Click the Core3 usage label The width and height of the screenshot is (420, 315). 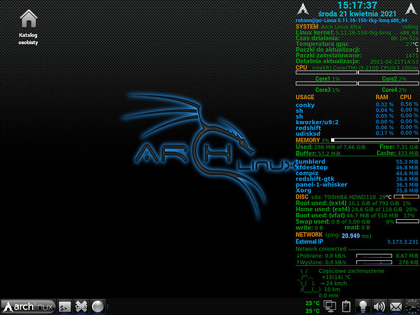pos(327,90)
